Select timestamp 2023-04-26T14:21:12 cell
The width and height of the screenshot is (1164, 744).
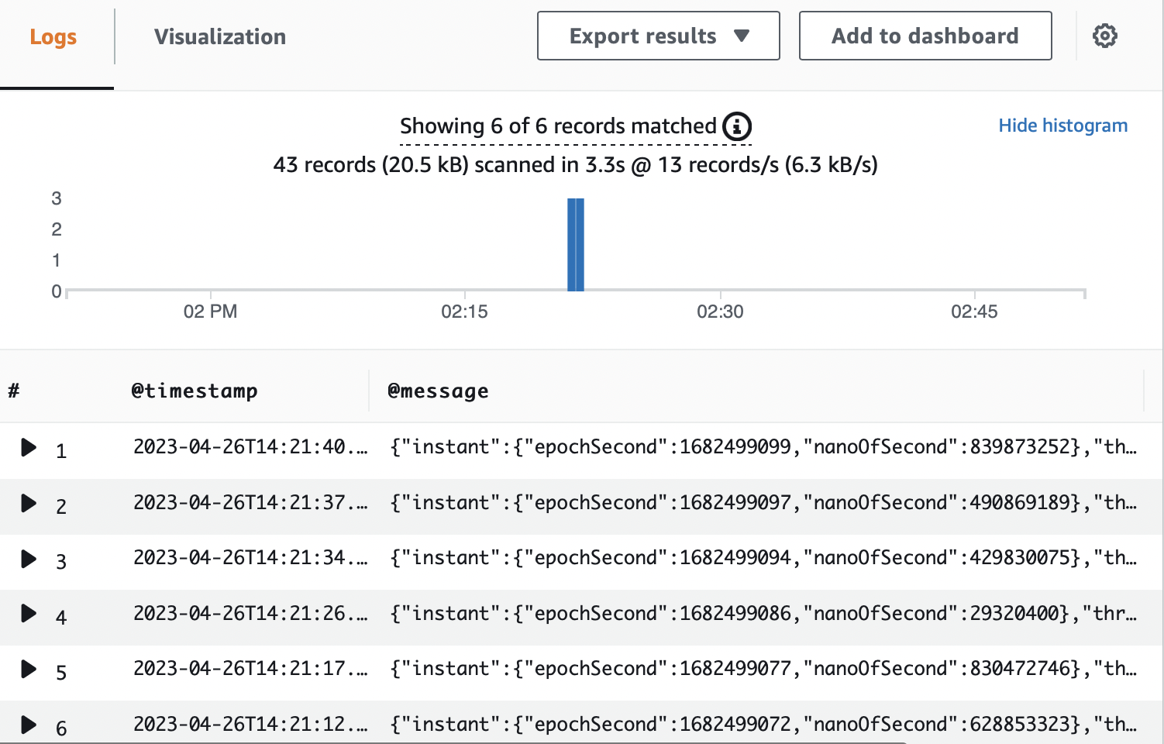250,725
